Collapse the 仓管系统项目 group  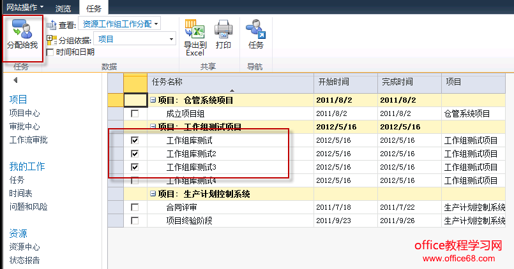point(153,100)
